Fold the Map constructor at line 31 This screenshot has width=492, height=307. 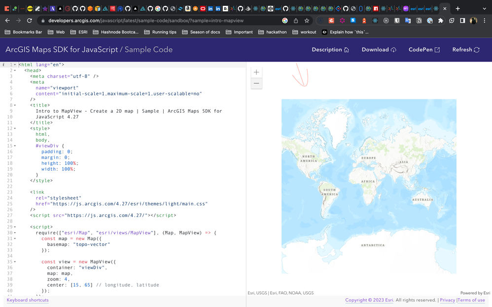pos(15,239)
